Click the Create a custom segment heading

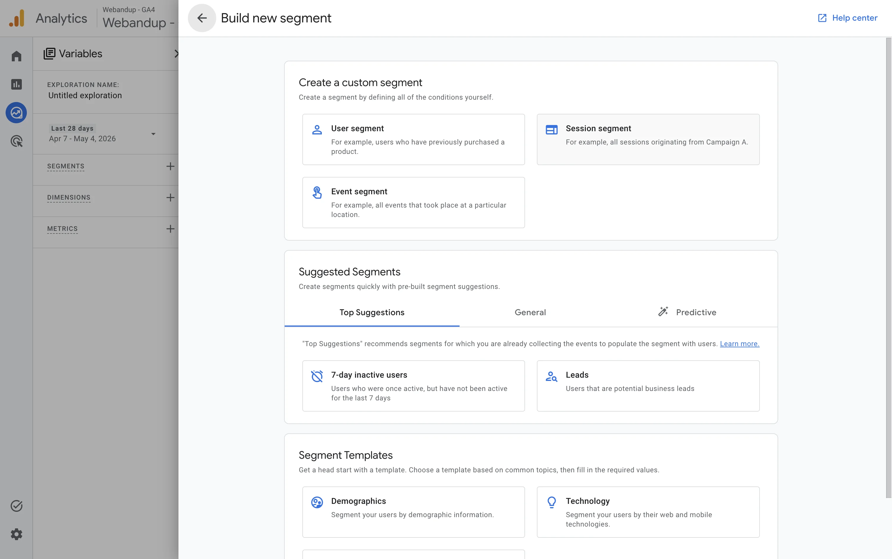coord(360,83)
